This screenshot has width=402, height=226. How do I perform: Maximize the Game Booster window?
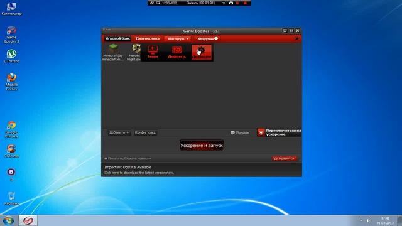point(291,31)
